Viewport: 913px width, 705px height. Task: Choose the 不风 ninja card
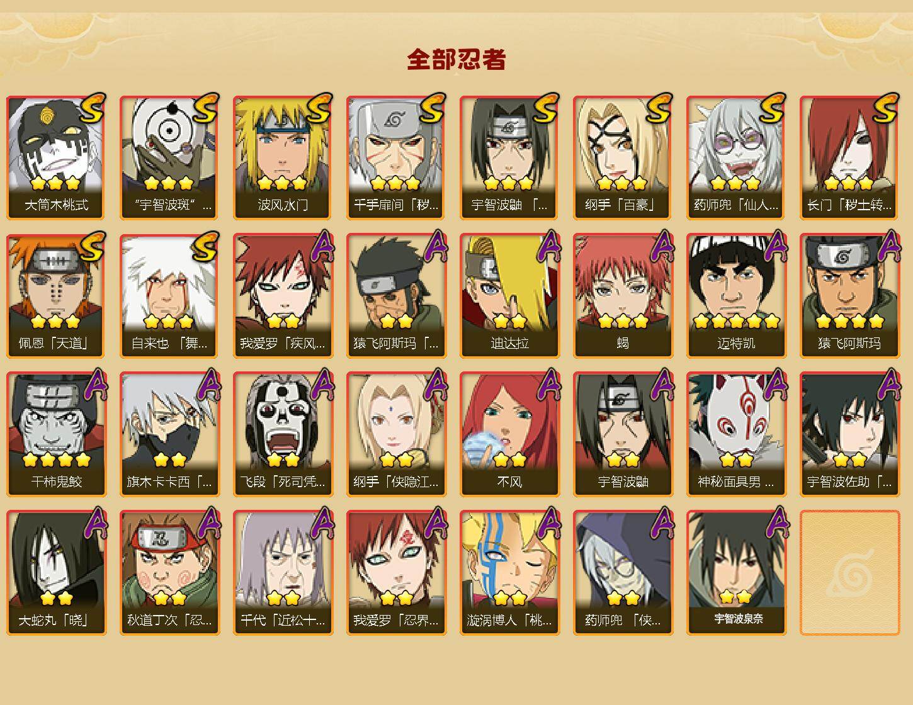(510, 434)
